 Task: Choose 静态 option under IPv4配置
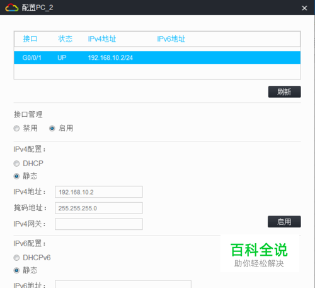pos(16,176)
